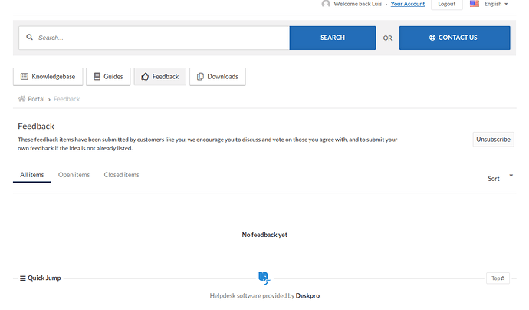Open the Quick Jump menu
529x310 pixels.
41,279
